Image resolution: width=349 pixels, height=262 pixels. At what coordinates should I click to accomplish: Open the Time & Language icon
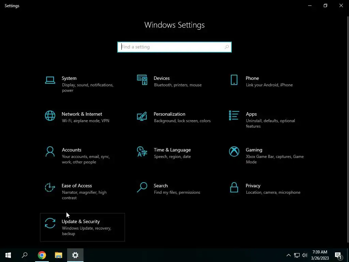pos(142,151)
